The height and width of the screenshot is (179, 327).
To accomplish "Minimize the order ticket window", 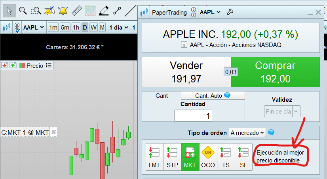I will pyautogui.click(x=310, y=14).
